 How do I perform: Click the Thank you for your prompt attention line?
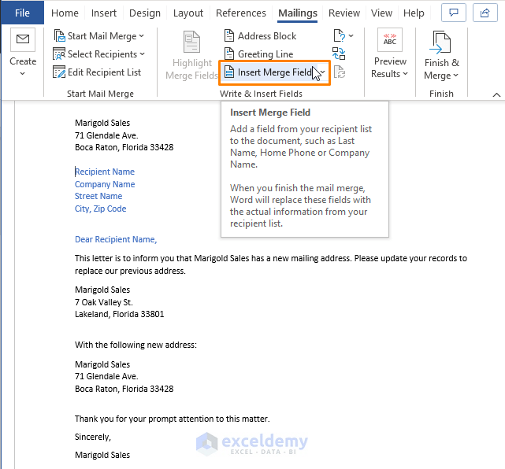(x=172, y=419)
